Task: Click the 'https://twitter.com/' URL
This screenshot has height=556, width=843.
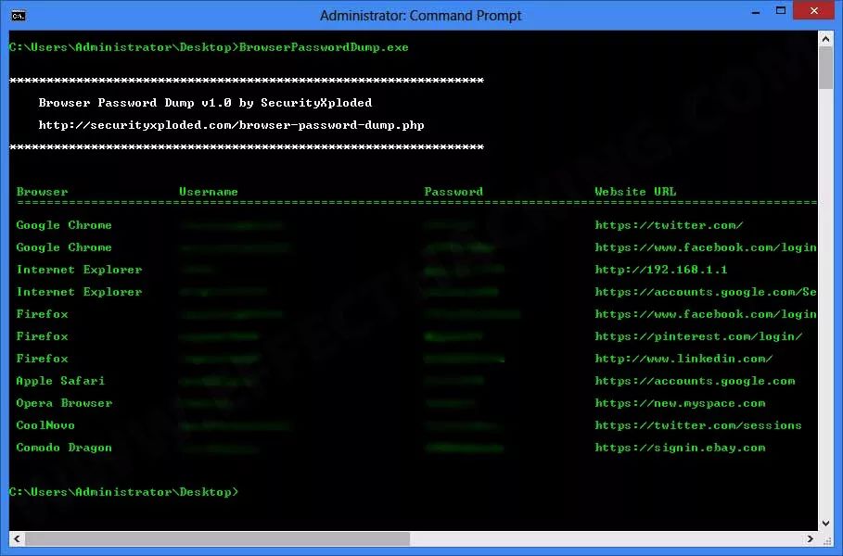Action: (669, 225)
